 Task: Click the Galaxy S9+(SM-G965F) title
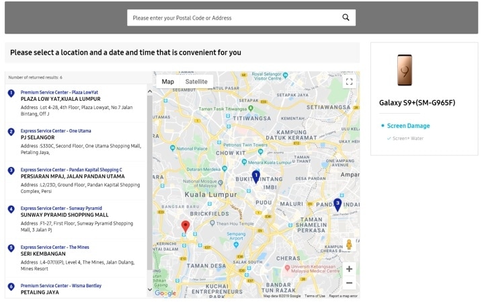point(417,103)
